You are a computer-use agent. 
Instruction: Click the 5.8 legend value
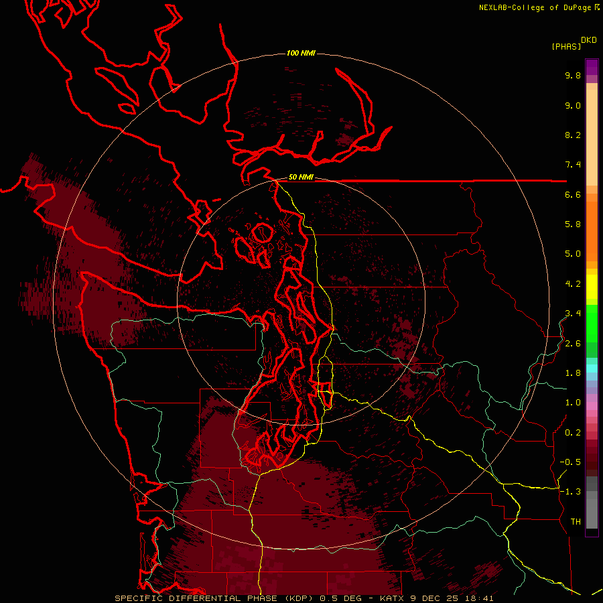pyautogui.click(x=573, y=224)
